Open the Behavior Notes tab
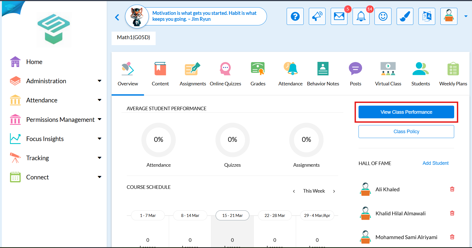Screen dimensions: 472x248 323,74
